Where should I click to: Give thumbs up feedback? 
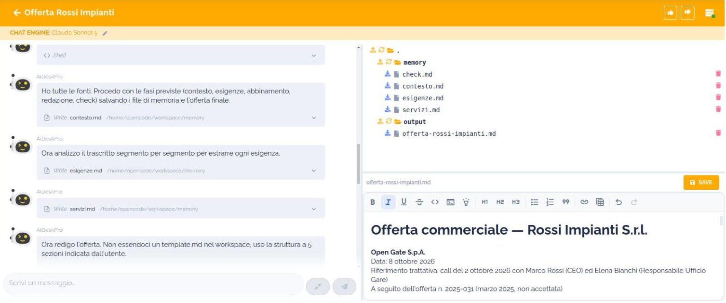click(670, 13)
